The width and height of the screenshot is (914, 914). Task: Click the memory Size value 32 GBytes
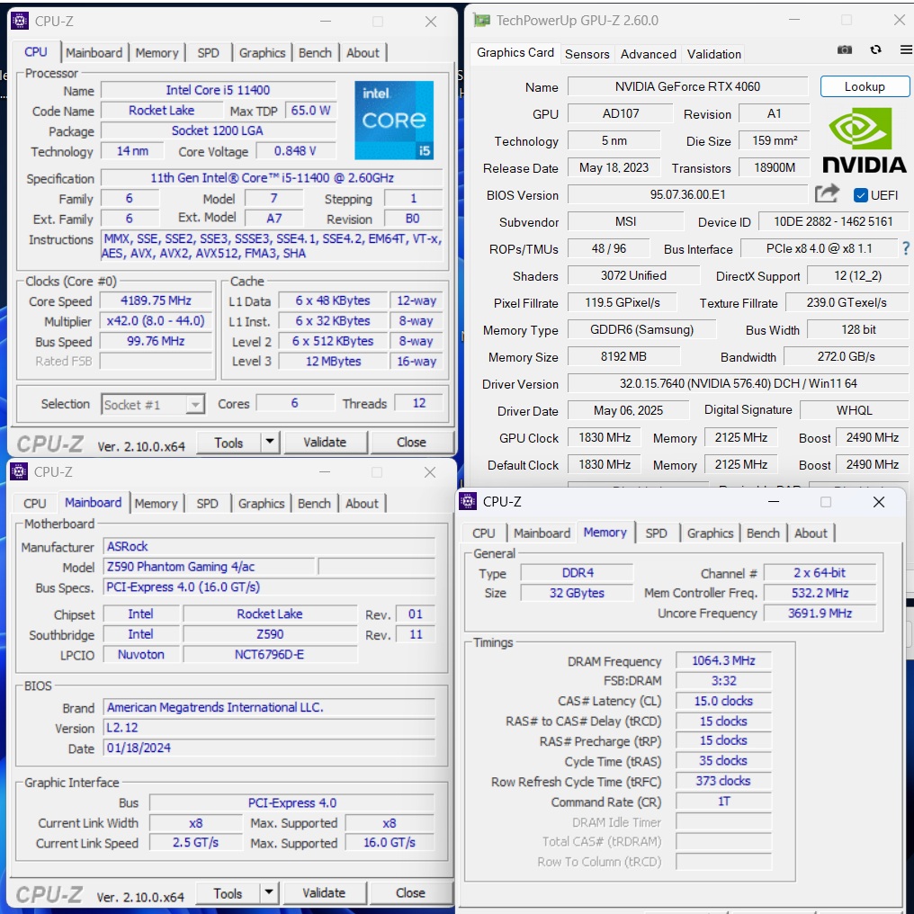(577, 593)
